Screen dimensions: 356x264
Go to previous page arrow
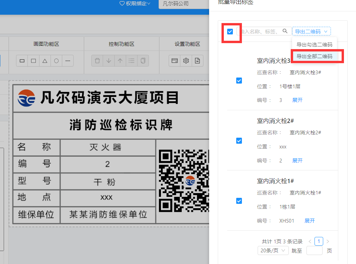tap(310, 241)
